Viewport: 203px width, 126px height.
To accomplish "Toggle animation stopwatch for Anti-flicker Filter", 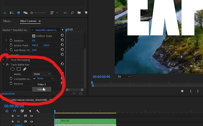I will coord(11,50).
